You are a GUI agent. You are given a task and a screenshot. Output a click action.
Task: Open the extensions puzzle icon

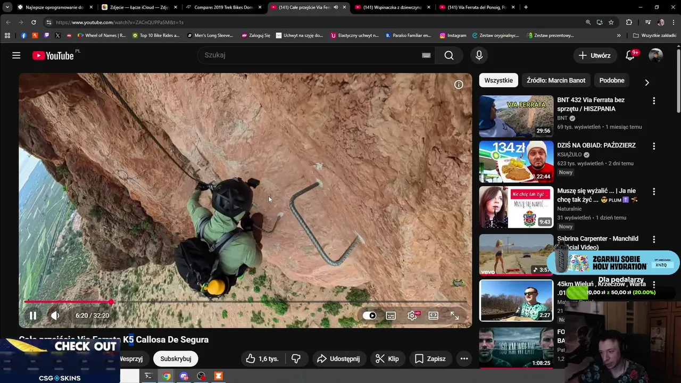coord(629,22)
